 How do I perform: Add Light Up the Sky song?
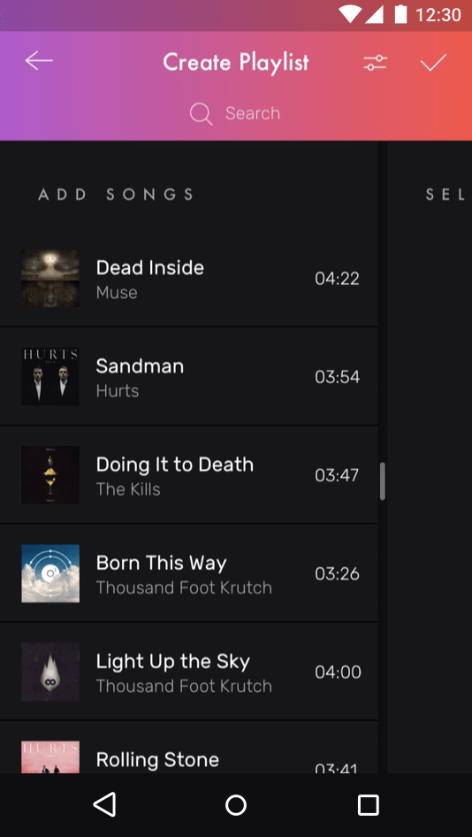(x=189, y=672)
